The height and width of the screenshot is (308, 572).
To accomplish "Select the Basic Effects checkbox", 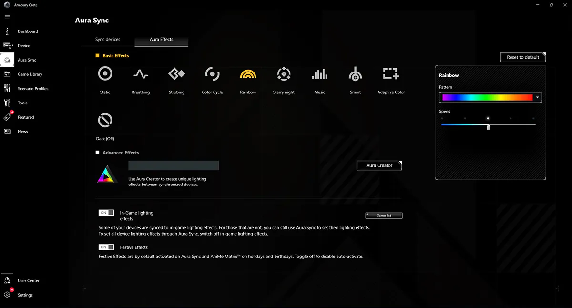I will tap(98, 56).
